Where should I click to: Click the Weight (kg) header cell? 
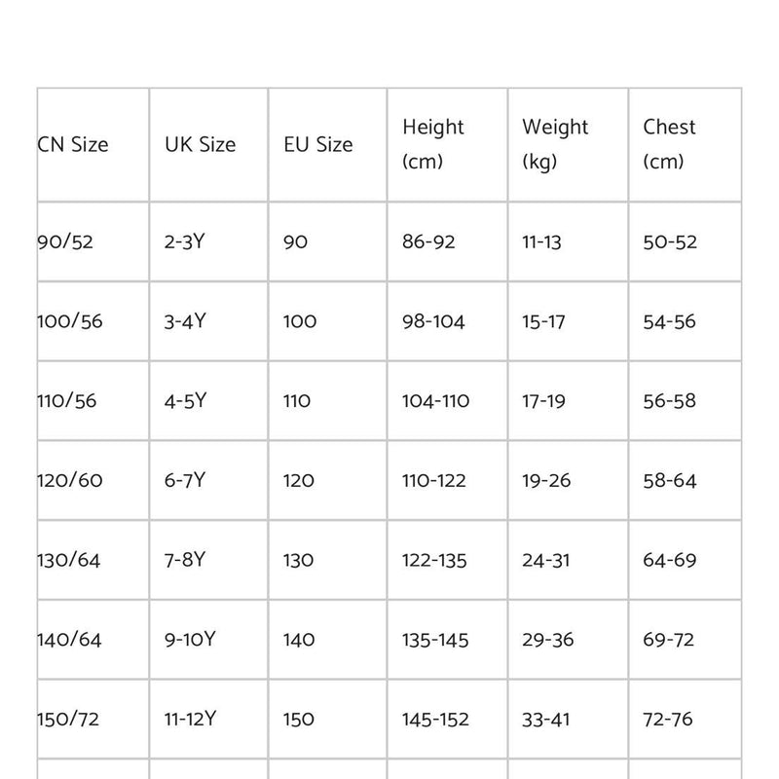(x=555, y=144)
